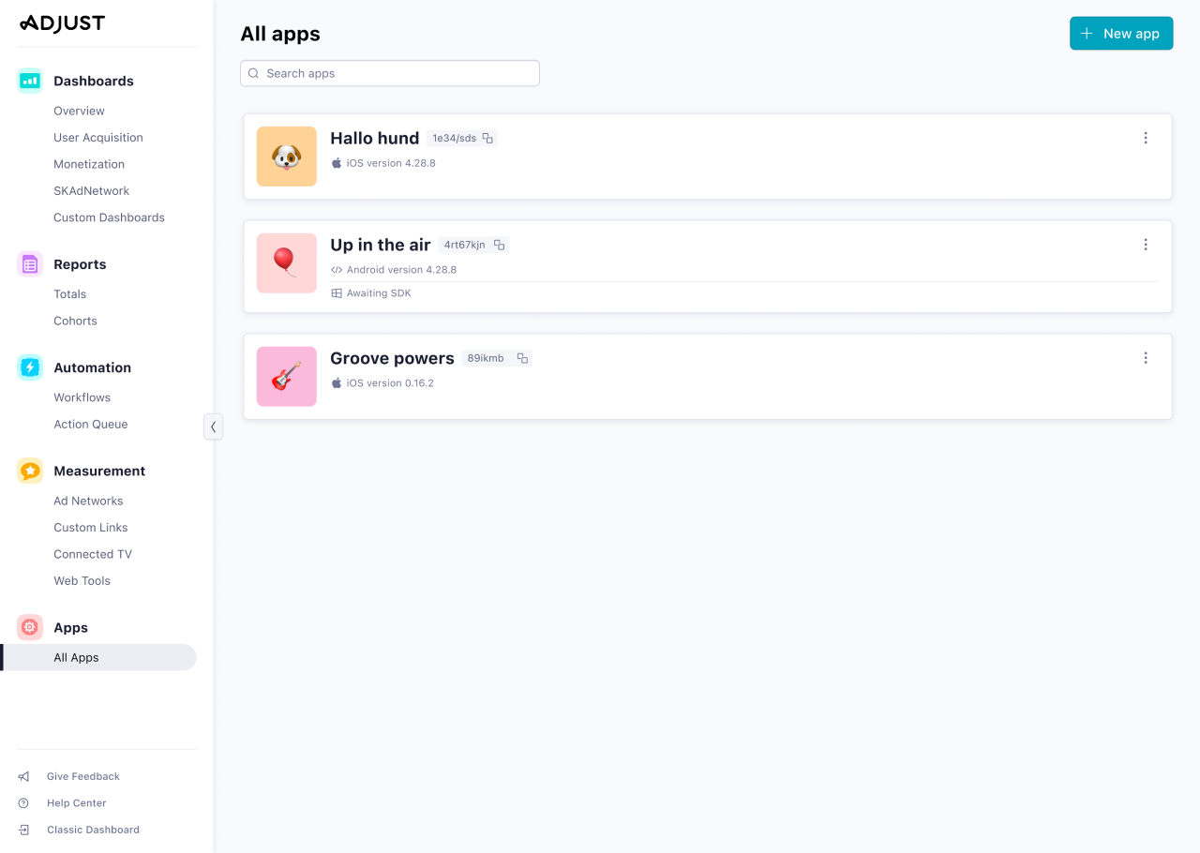Open the options menu for Up in the air
1200x853 pixels.
point(1145,244)
